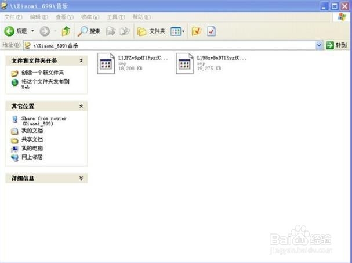Click the new folder icon in tasks
352x263 pixels.
(x=14, y=73)
